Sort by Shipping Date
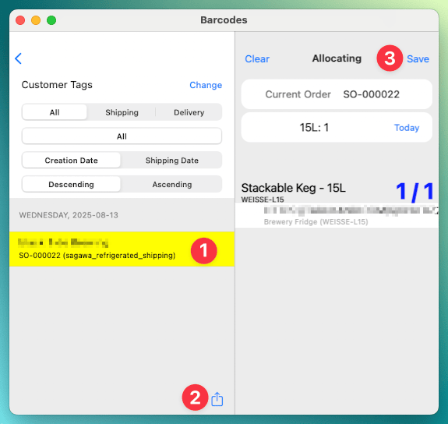Viewport: 448px width, 424px height. tap(171, 160)
